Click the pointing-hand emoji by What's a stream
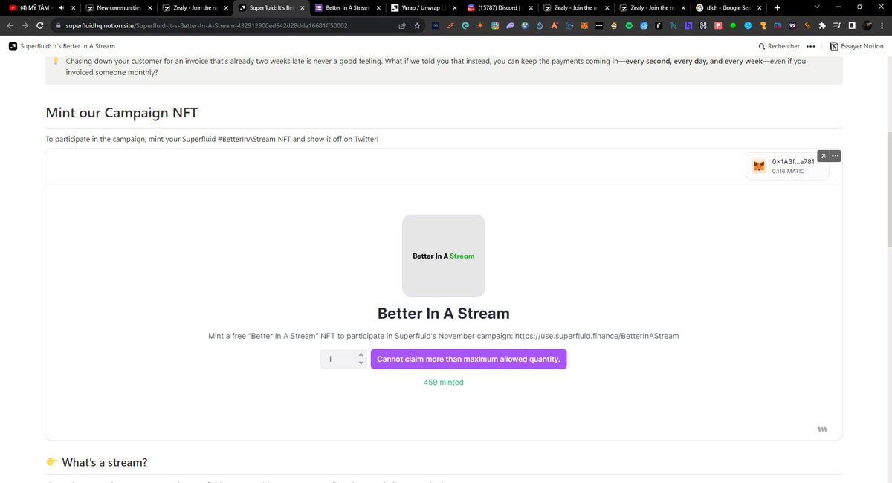The height and width of the screenshot is (483, 892). 52,462
